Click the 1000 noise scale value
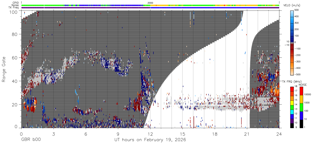Viewport: 314px width, 145px height. point(307,103)
